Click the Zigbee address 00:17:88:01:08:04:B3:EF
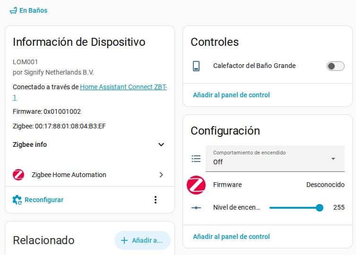 click(70, 126)
